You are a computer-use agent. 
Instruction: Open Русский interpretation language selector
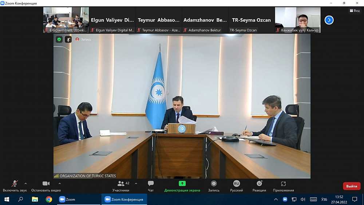[x=237, y=186]
